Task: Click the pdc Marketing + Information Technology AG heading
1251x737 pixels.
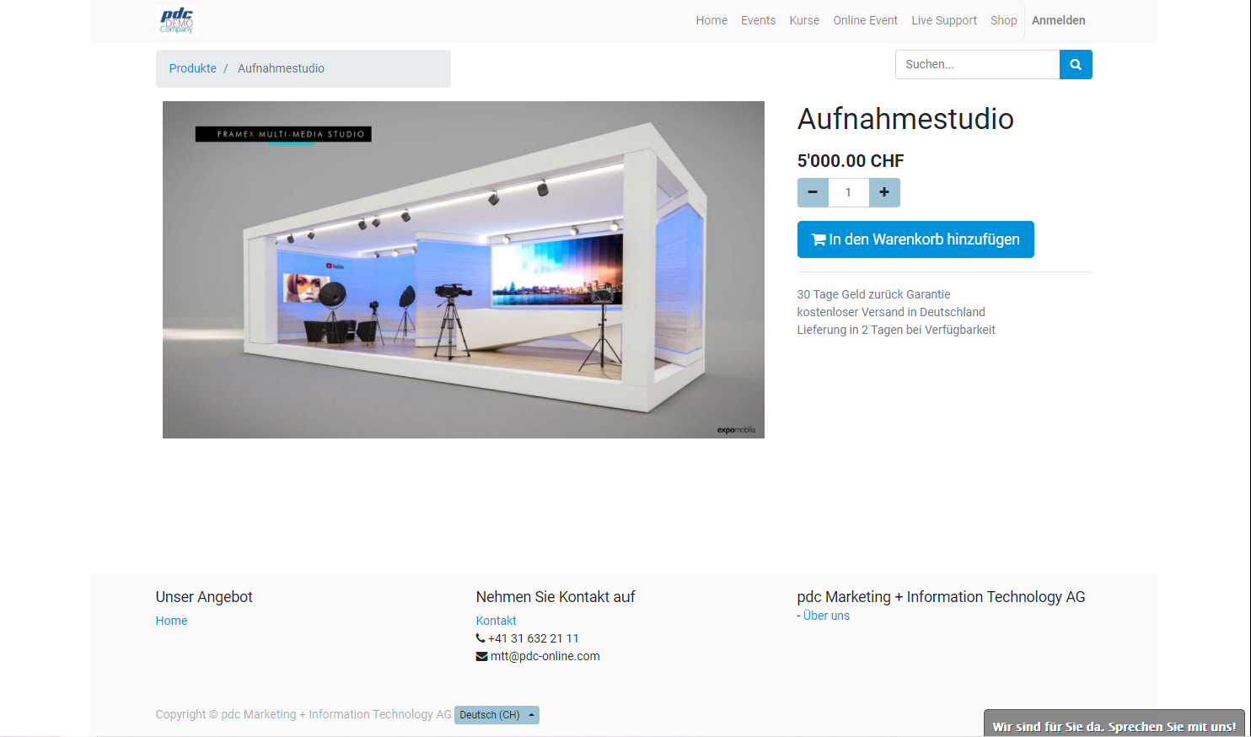Action: (x=941, y=597)
